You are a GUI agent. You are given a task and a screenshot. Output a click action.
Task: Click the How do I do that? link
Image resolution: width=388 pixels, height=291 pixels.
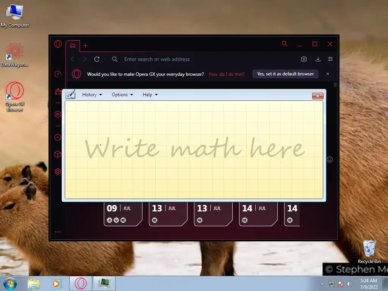click(227, 74)
